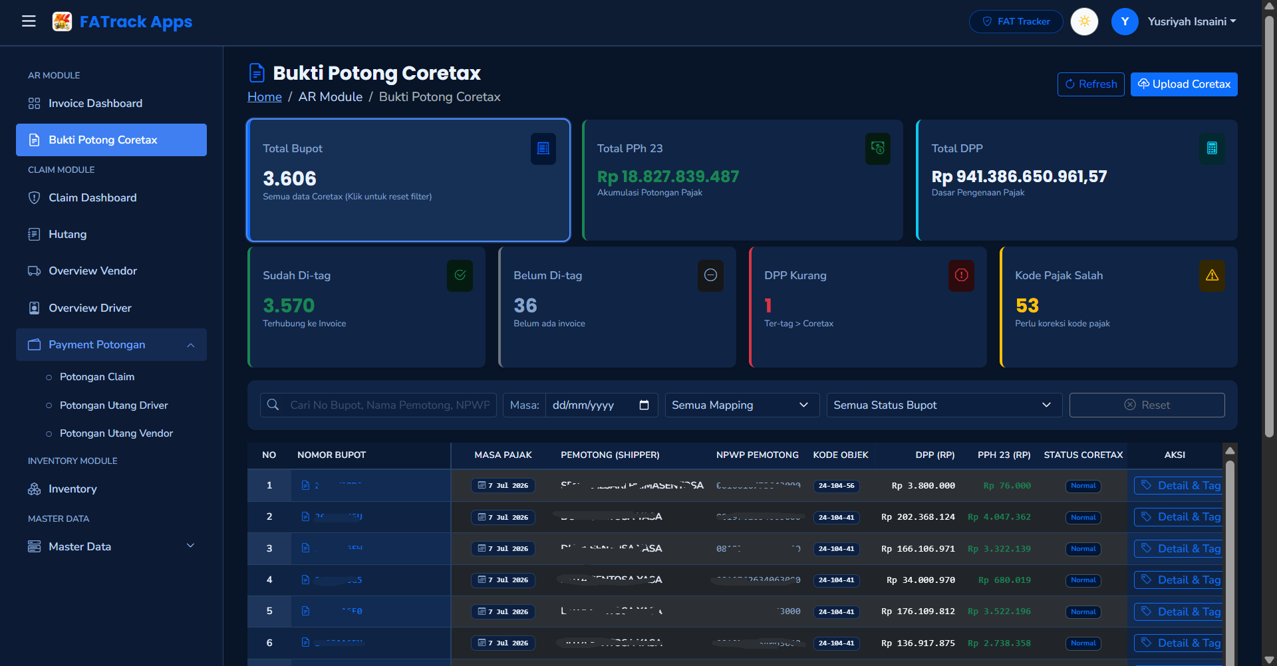
Task: Click the DPP Kurang alert icon
Action: [962, 275]
